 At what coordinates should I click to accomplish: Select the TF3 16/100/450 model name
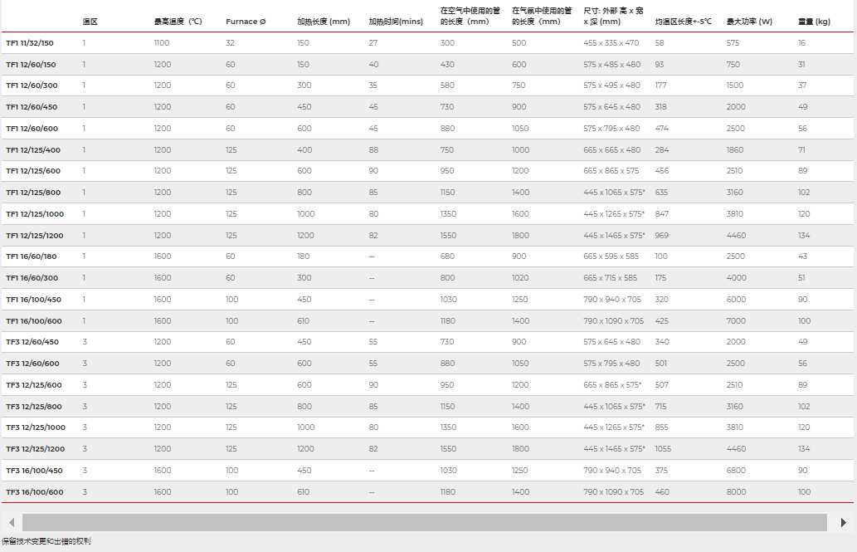[x=34, y=471]
